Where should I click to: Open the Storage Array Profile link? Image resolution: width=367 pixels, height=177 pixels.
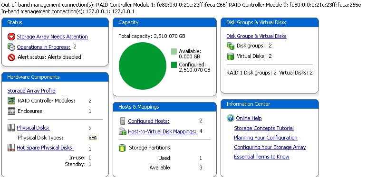coord(31,91)
